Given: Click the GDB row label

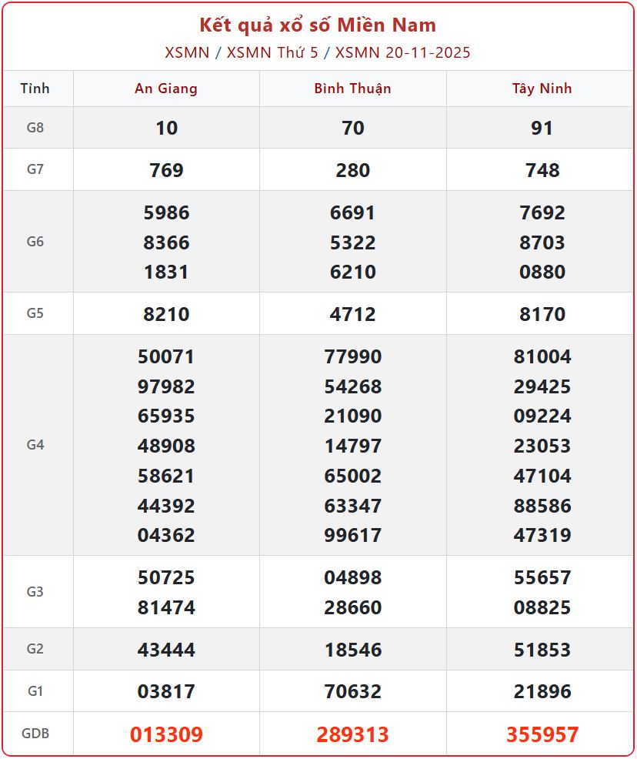Looking at the screenshot, I should click(35, 734).
